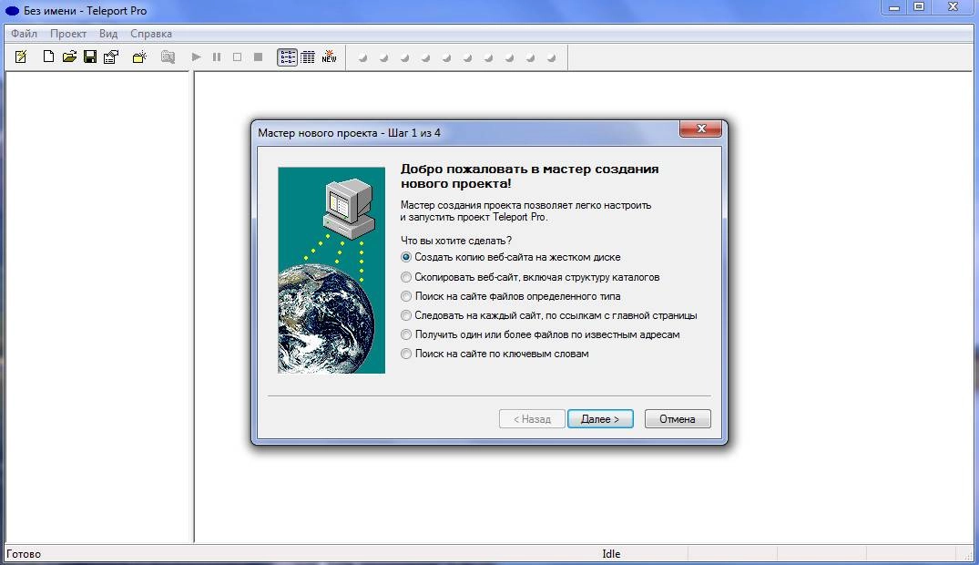Pick 'Следовать на каждый сайт, по ссылкам'
Image resolution: width=979 pixels, height=565 pixels.
pyautogui.click(x=549, y=315)
